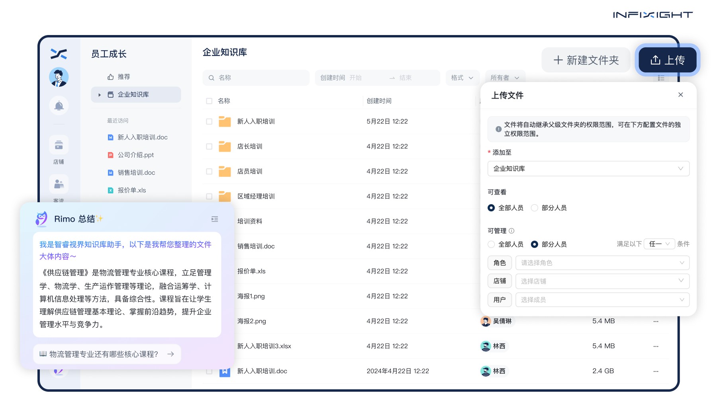Open the 请选择角色 dropdown

(x=602, y=263)
